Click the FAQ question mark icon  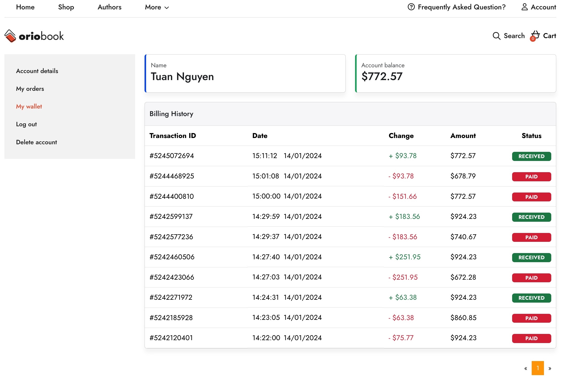click(411, 7)
